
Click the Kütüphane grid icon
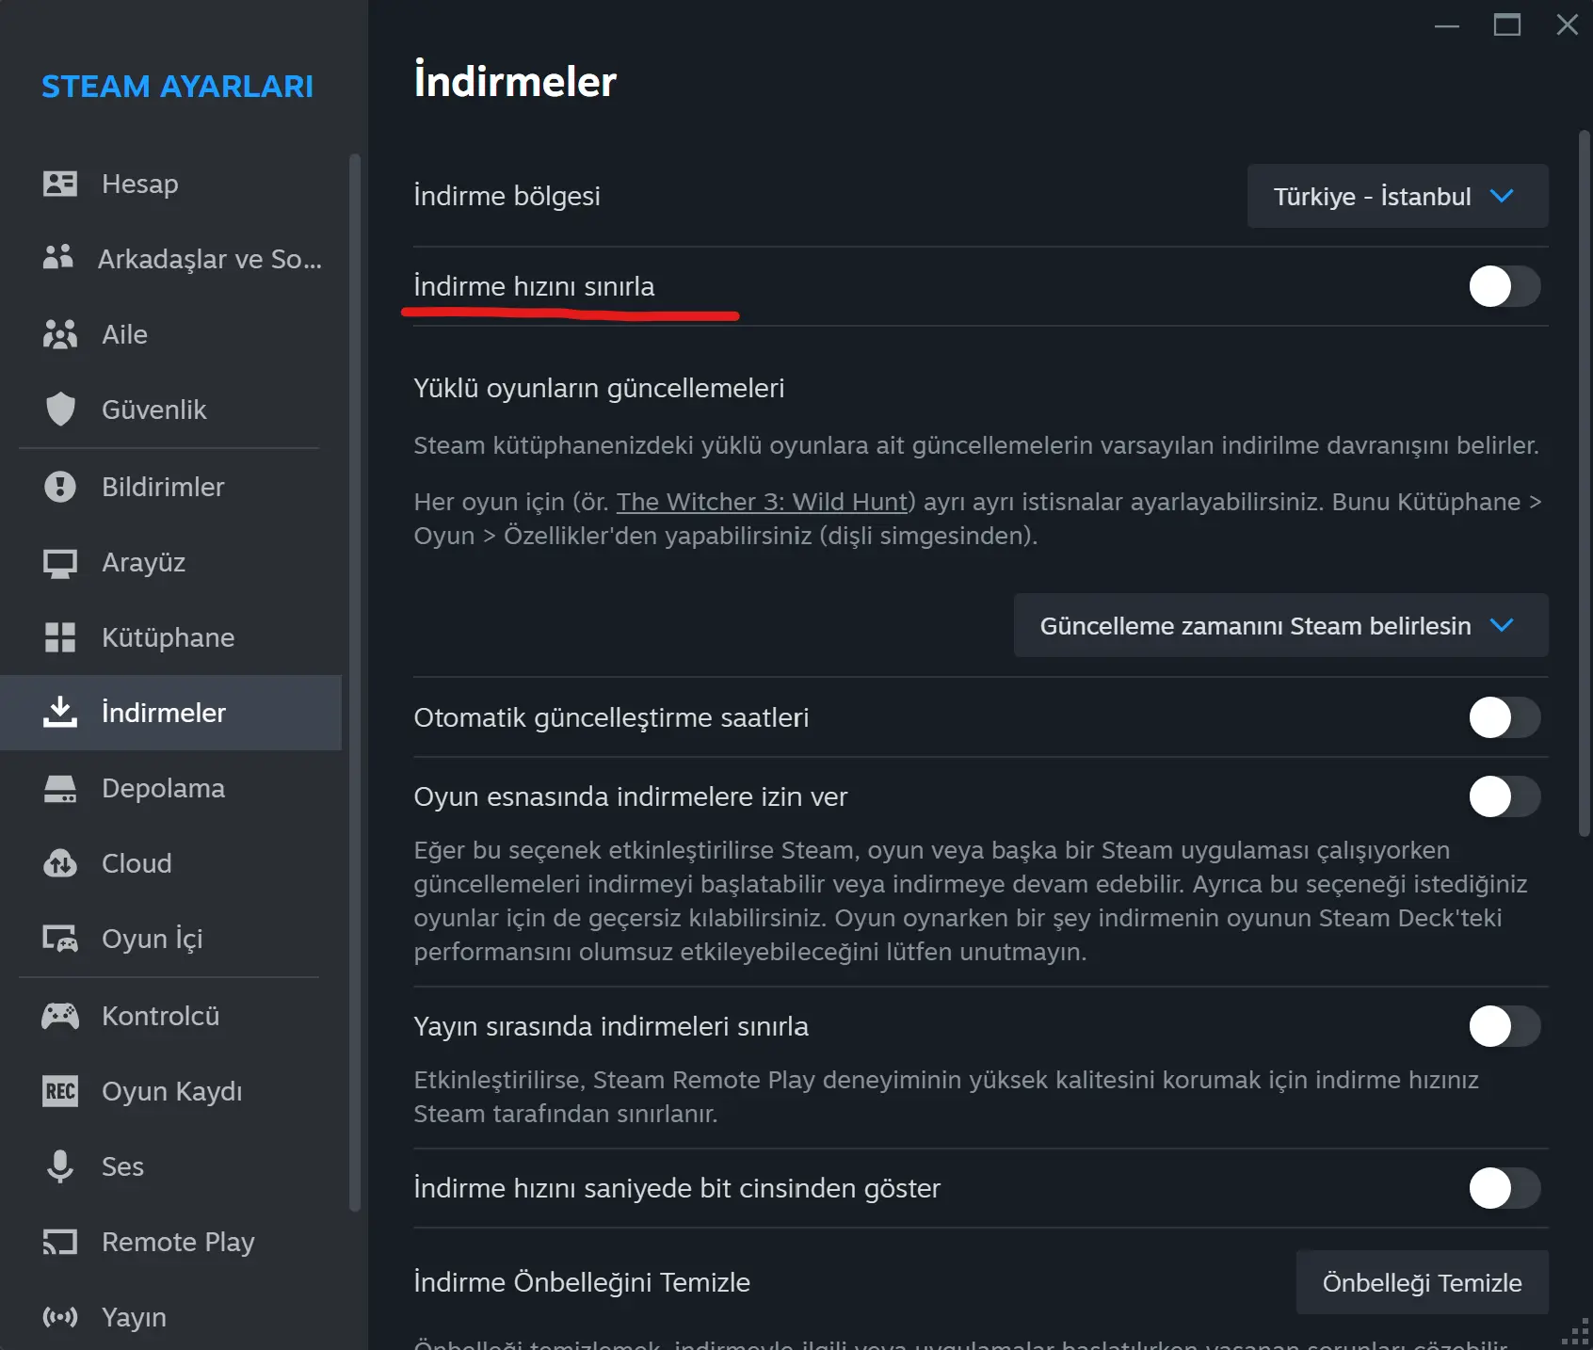pyautogui.click(x=60, y=637)
